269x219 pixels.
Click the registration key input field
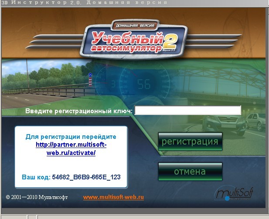click(187, 110)
